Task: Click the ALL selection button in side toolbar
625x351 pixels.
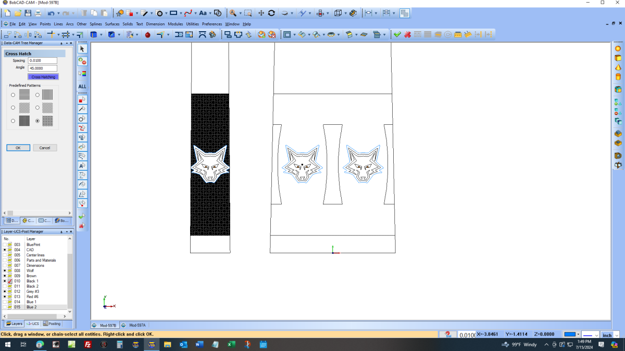Action: click(x=82, y=86)
